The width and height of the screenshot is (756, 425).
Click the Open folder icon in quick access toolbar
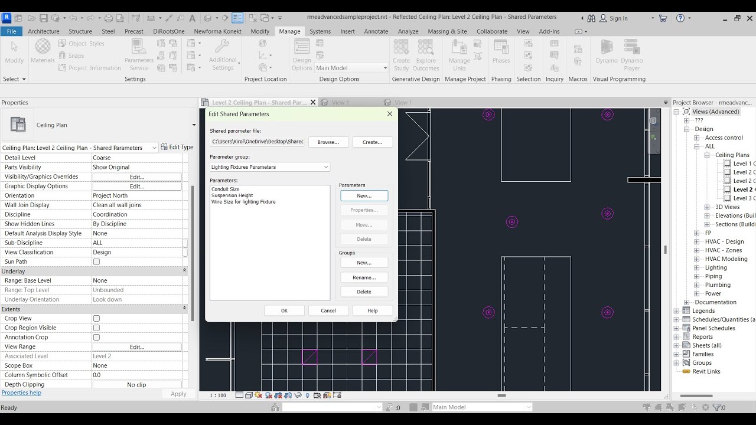click(31, 18)
